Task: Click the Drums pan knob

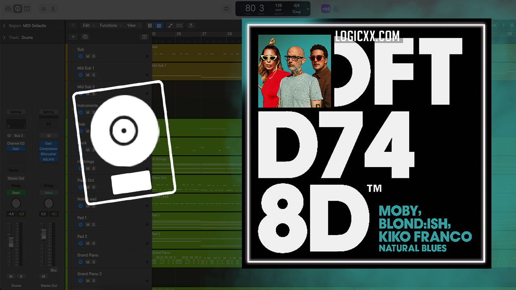Action: pos(16,203)
